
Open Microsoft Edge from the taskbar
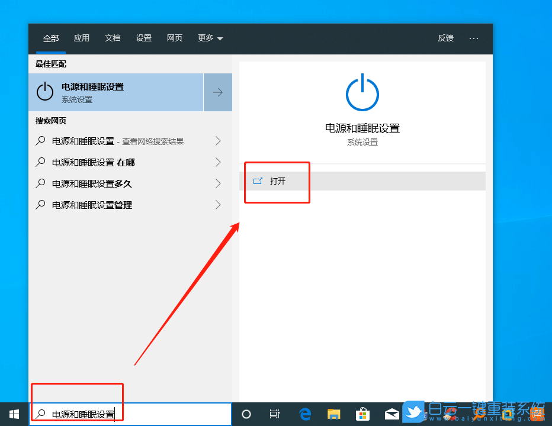pyautogui.click(x=305, y=414)
